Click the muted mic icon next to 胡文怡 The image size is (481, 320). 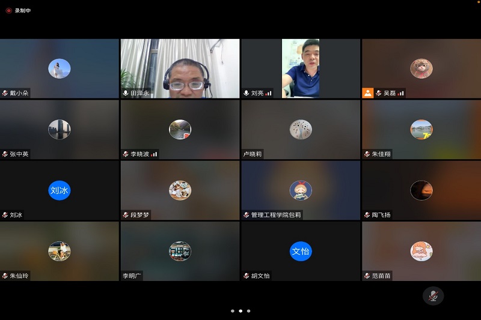(247, 276)
